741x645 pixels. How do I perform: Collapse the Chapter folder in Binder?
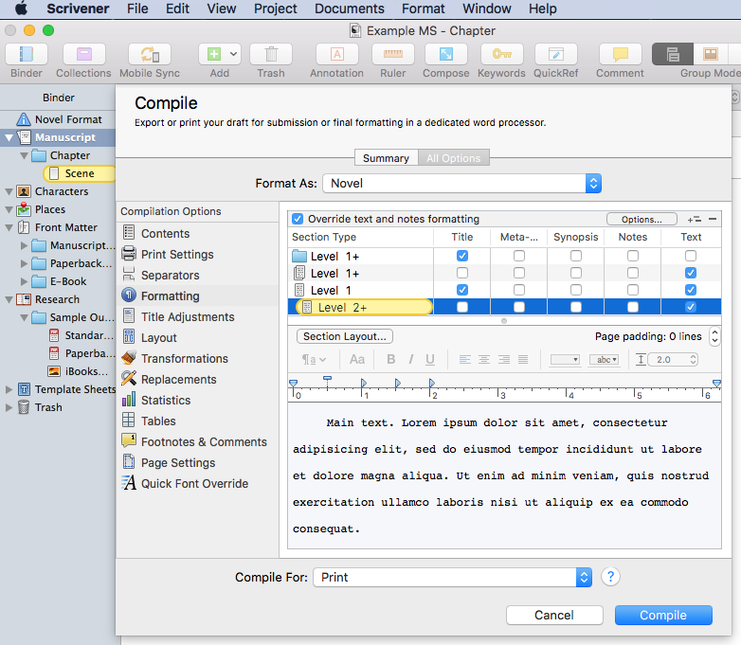[x=24, y=155]
